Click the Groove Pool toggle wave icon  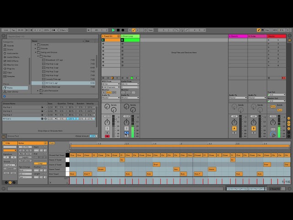click(3, 137)
